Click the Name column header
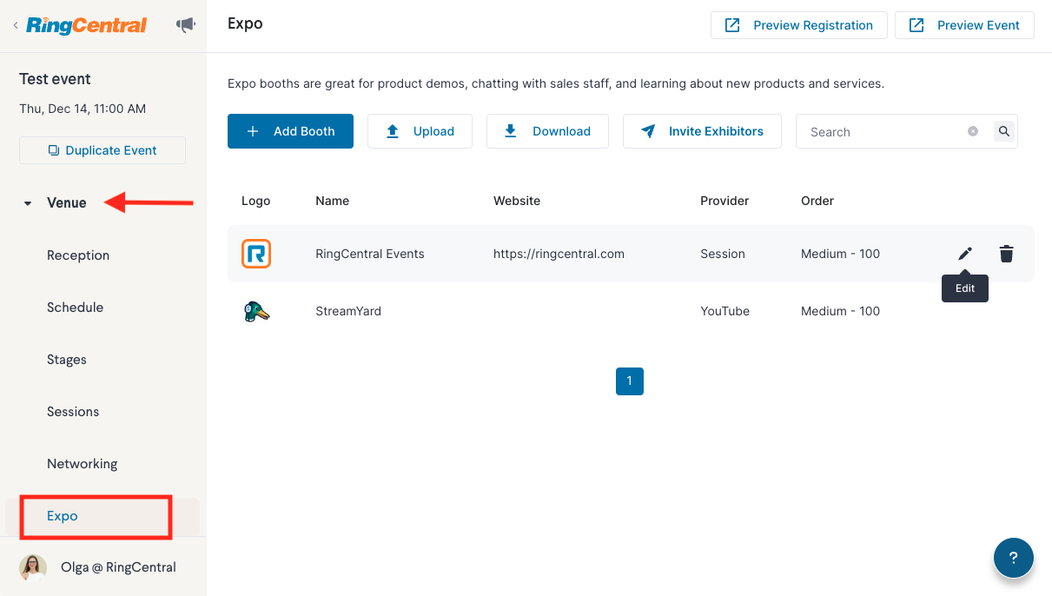 tap(332, 201)
